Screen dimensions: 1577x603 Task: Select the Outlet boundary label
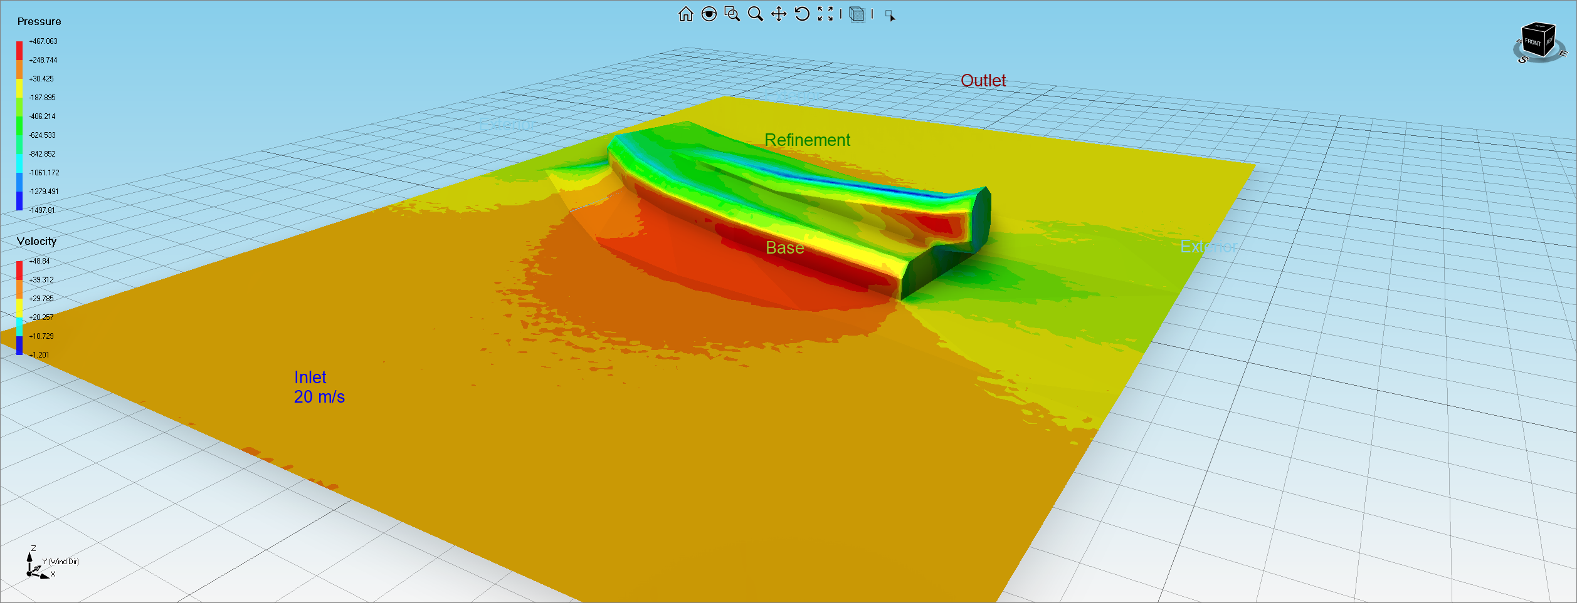point(983,81)
